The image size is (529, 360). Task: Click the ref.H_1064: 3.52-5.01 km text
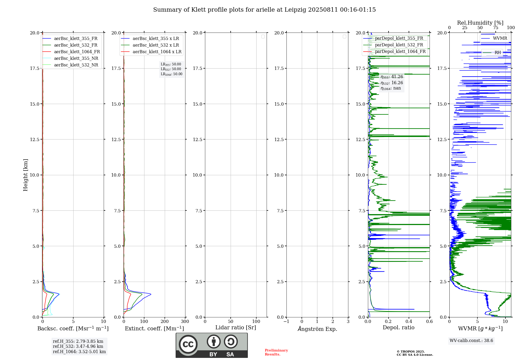[79, 352]
